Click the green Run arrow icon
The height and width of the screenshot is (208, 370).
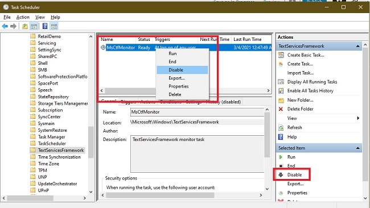click(281, 157)
